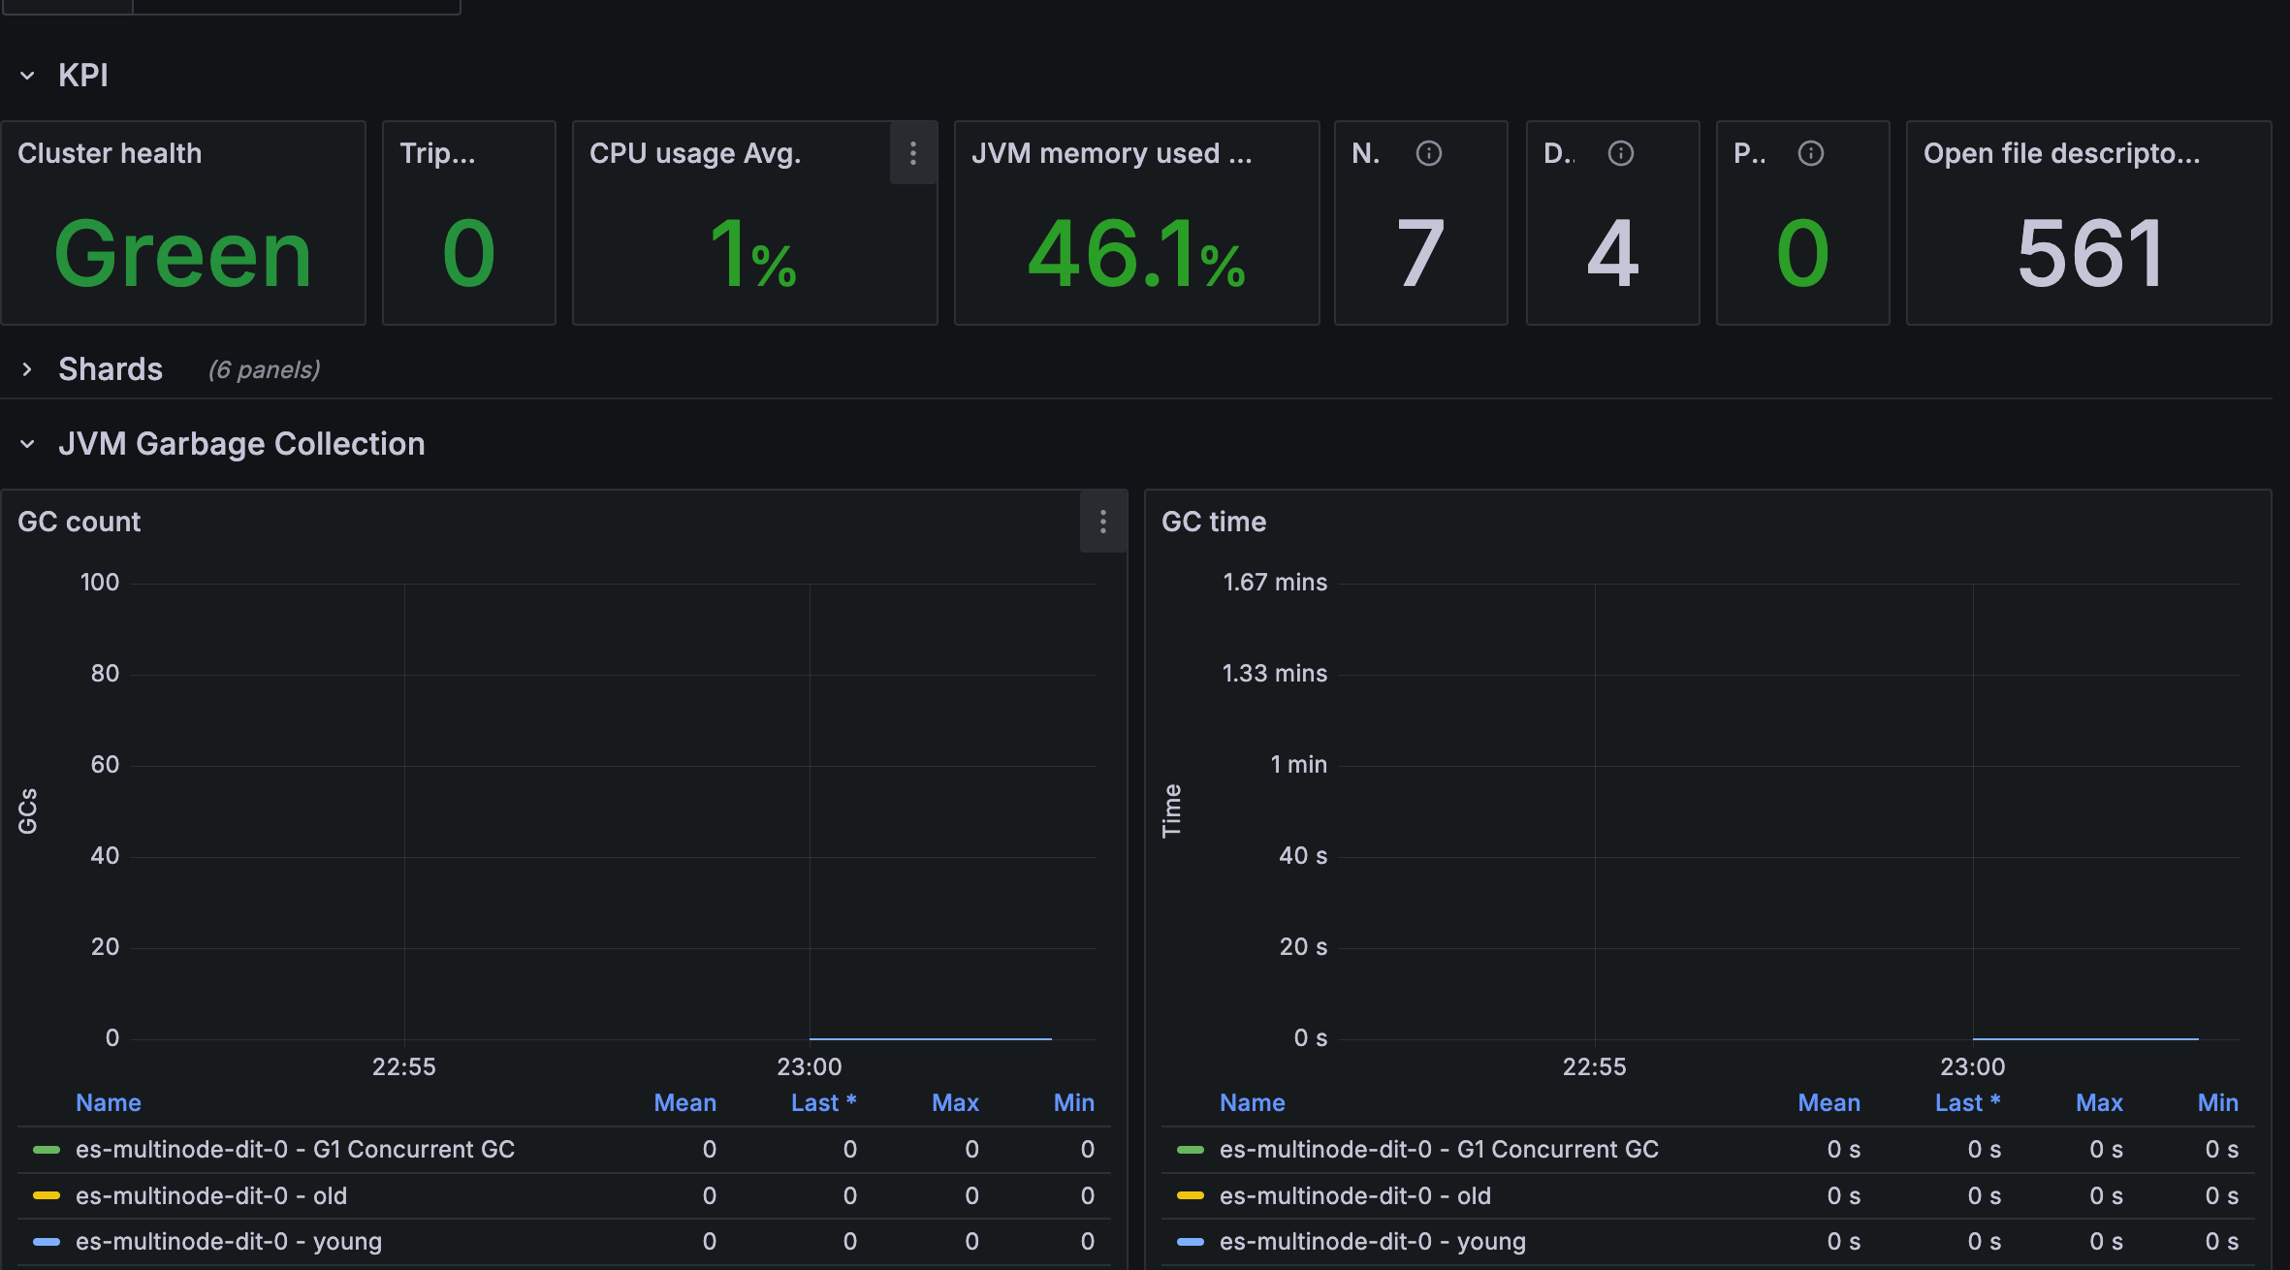Viewport: 2290px width, 1270px height.
Task: Toggle old series in GC count legend
Action: [x=211, y=1195]
